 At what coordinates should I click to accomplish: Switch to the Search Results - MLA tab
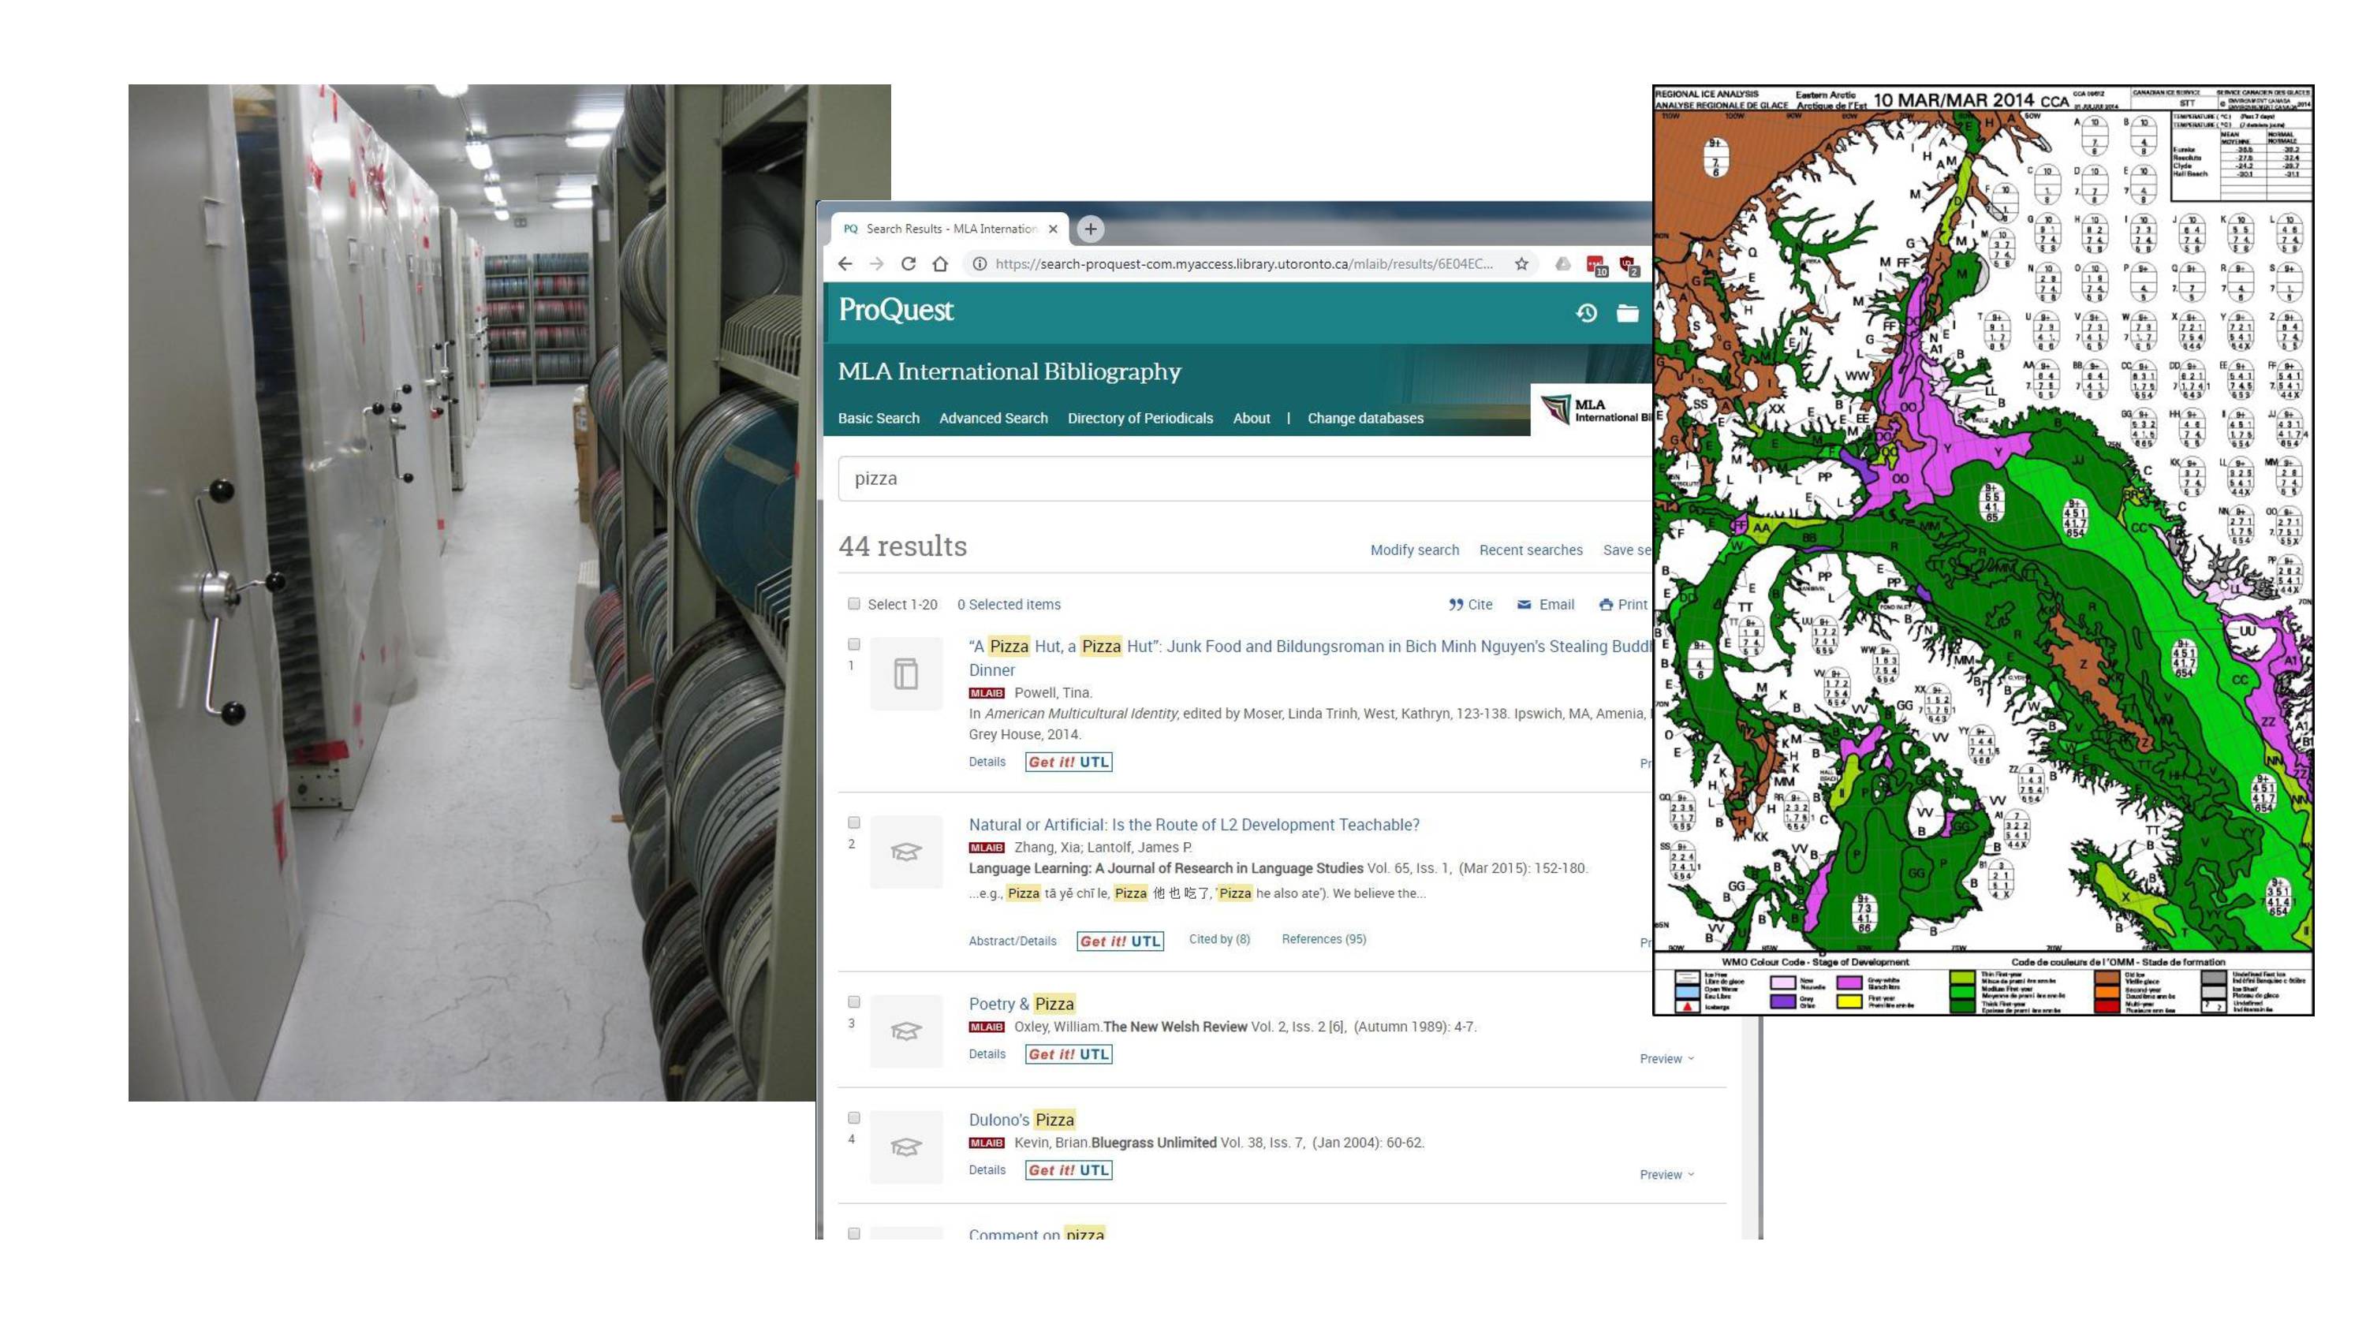pos(950,229)
